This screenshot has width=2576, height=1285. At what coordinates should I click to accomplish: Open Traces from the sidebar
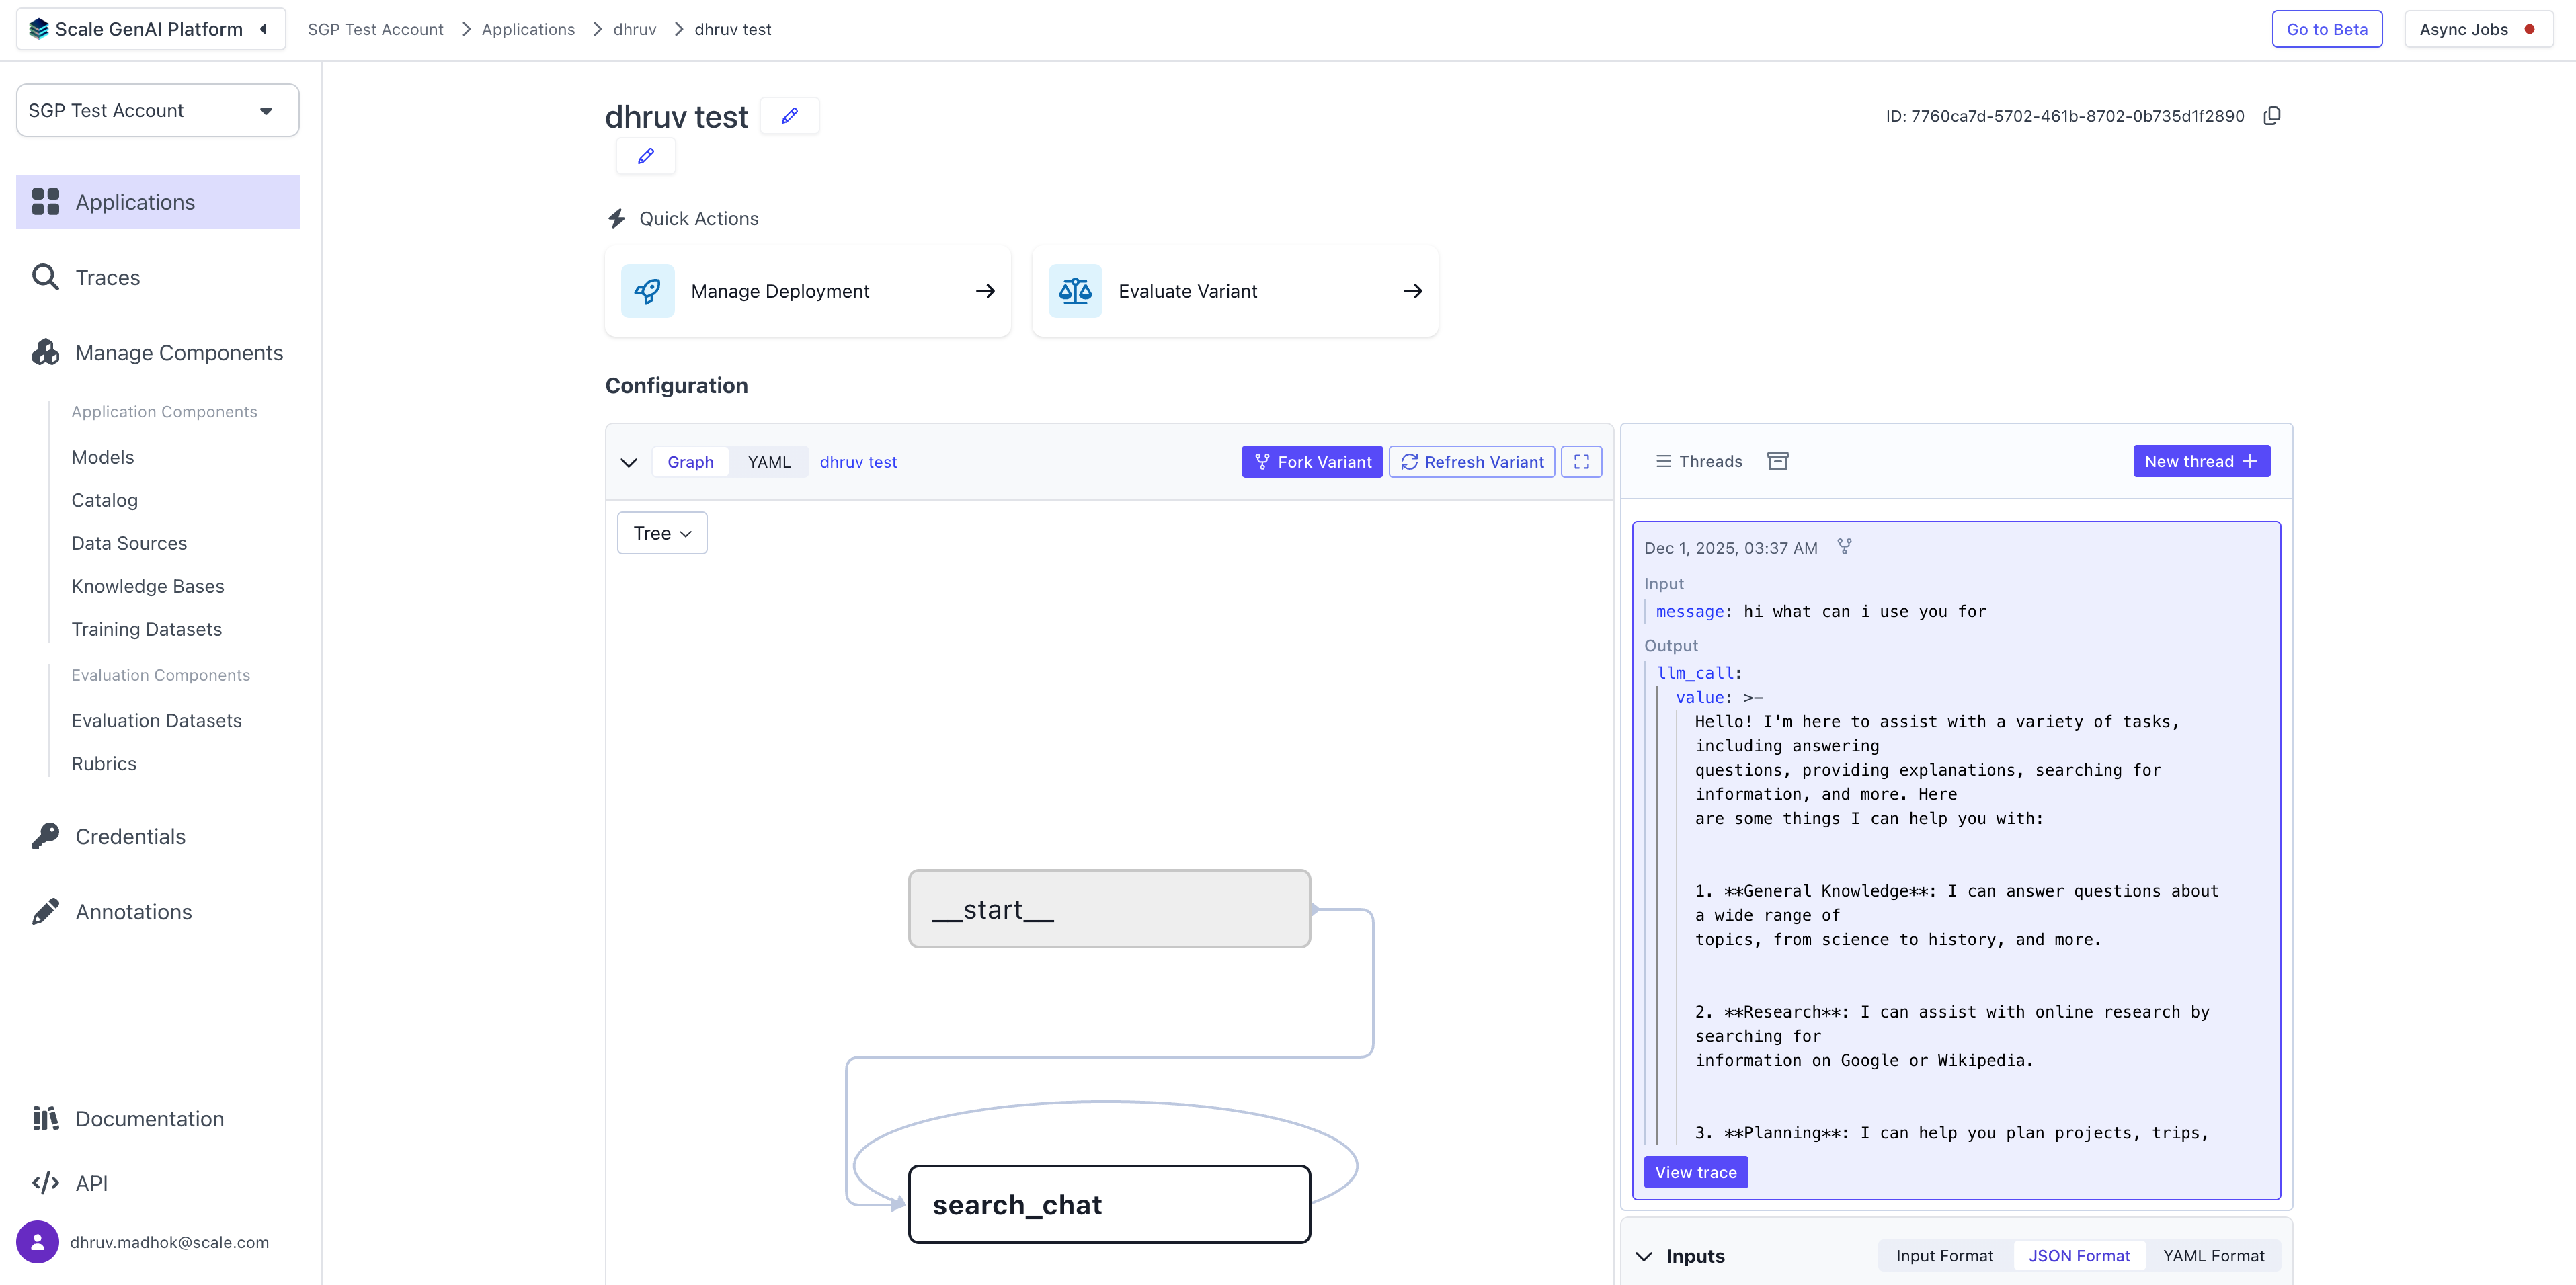tap(107, 277)
